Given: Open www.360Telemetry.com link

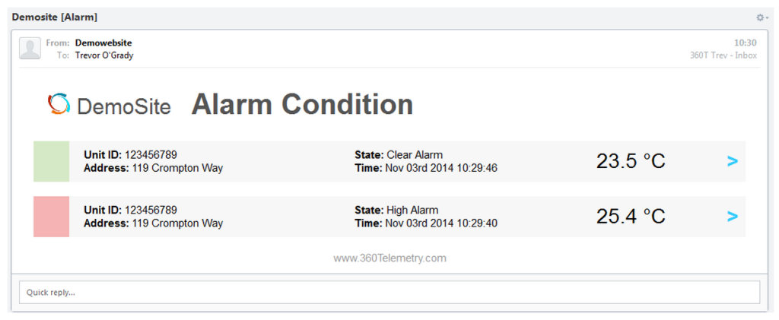Looking at the screenshot, I should (389, 258).
